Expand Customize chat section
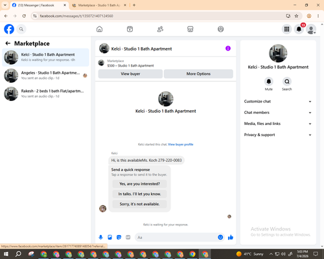 pos(278,102)
